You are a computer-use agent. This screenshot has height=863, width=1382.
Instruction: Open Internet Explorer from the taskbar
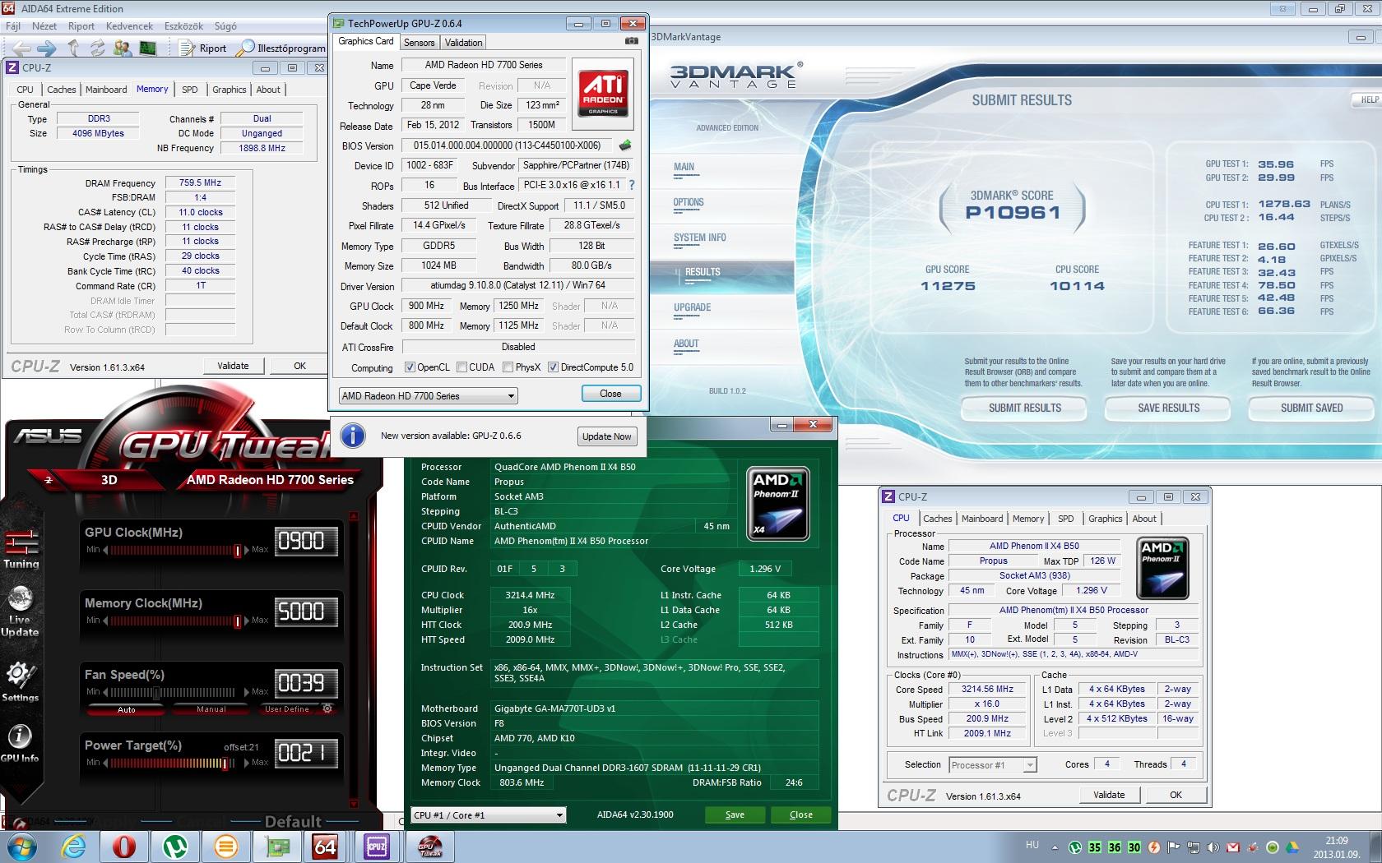[x=73, y=847]
